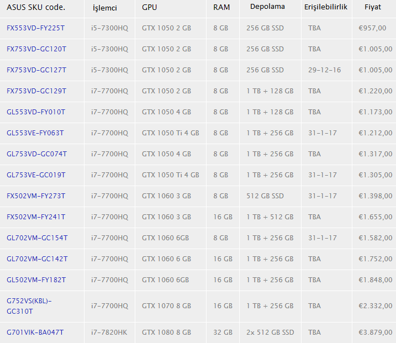
Task: Open the GL553VE-FY063T SKU link
Action: pos(35,133)
